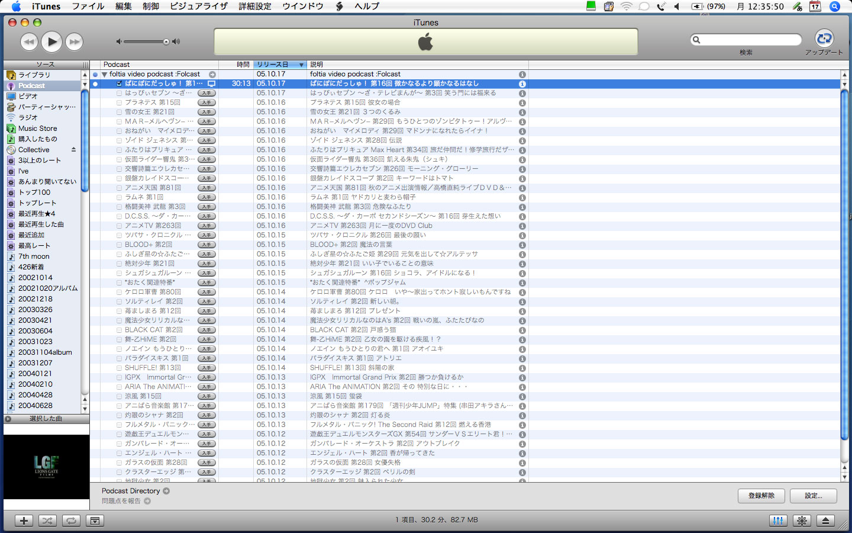The width and height of the screenshot is (852, 533).
Task: Open the 編集 menu
Action: click(124, 7)
